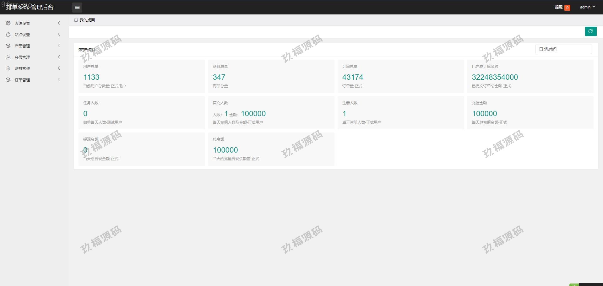Click the 日期时间 date input field
The image size is (603, 286).
click(563, 49)
